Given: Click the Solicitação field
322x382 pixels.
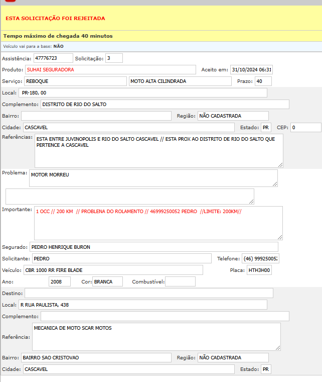Looking at the screenshot, I should (x=114, y=58).
